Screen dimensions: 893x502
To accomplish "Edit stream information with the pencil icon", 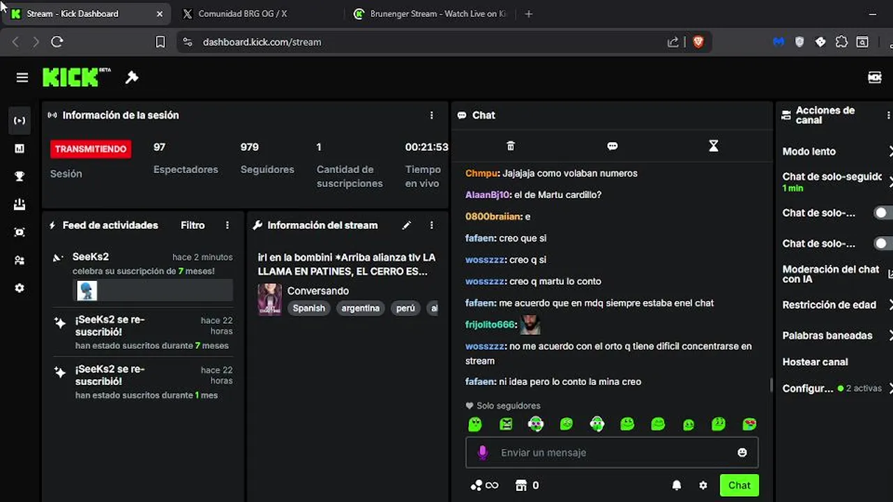I will pos(407,225).
